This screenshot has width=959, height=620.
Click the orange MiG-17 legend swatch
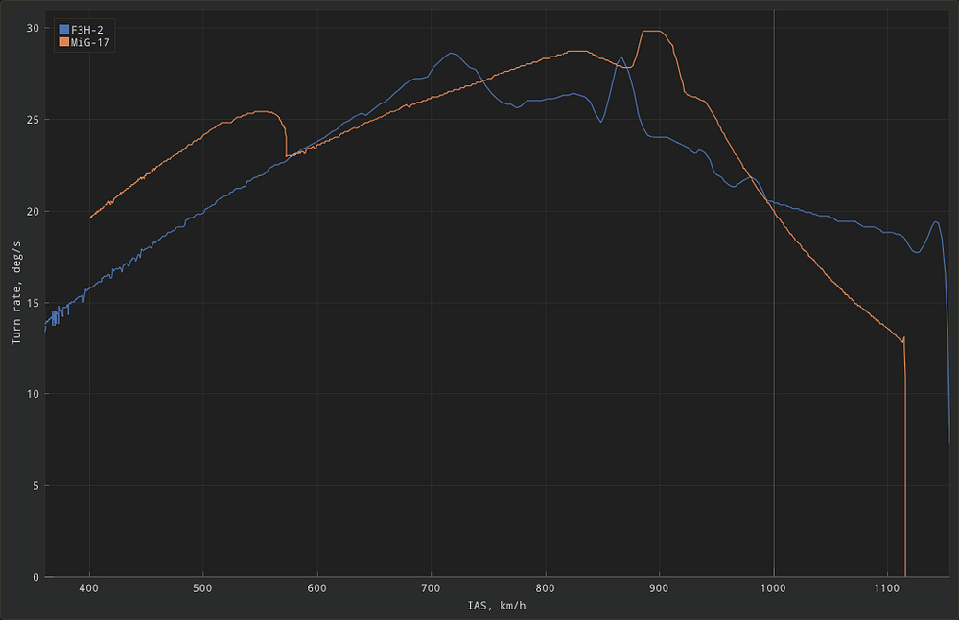pyautogui.click(x=64, y=42)
